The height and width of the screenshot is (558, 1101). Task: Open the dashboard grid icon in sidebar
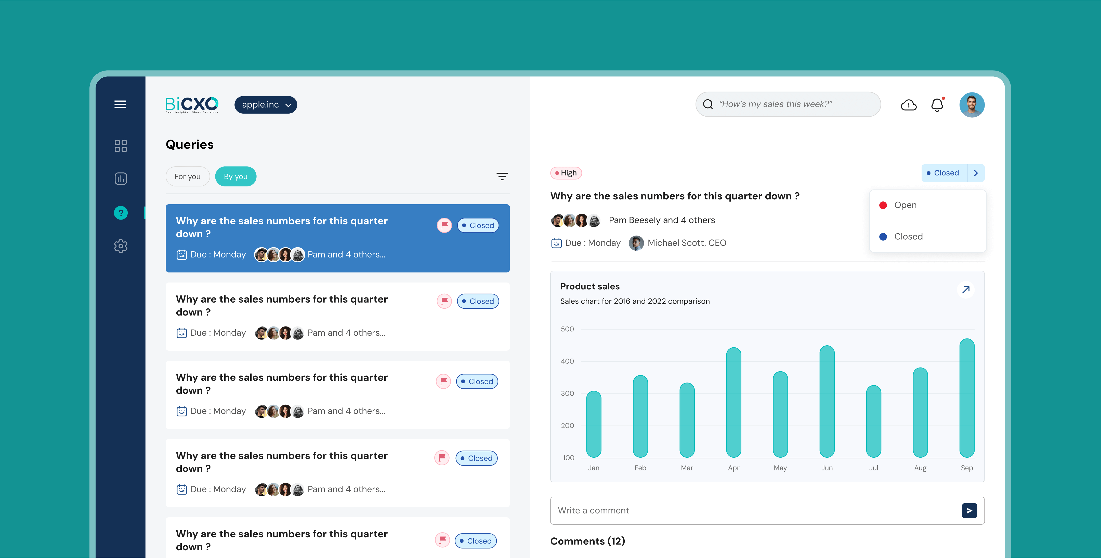coord(121,146)
